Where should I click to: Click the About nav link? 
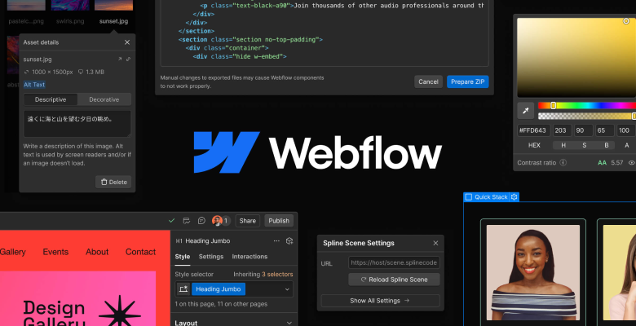coord(97,252)
